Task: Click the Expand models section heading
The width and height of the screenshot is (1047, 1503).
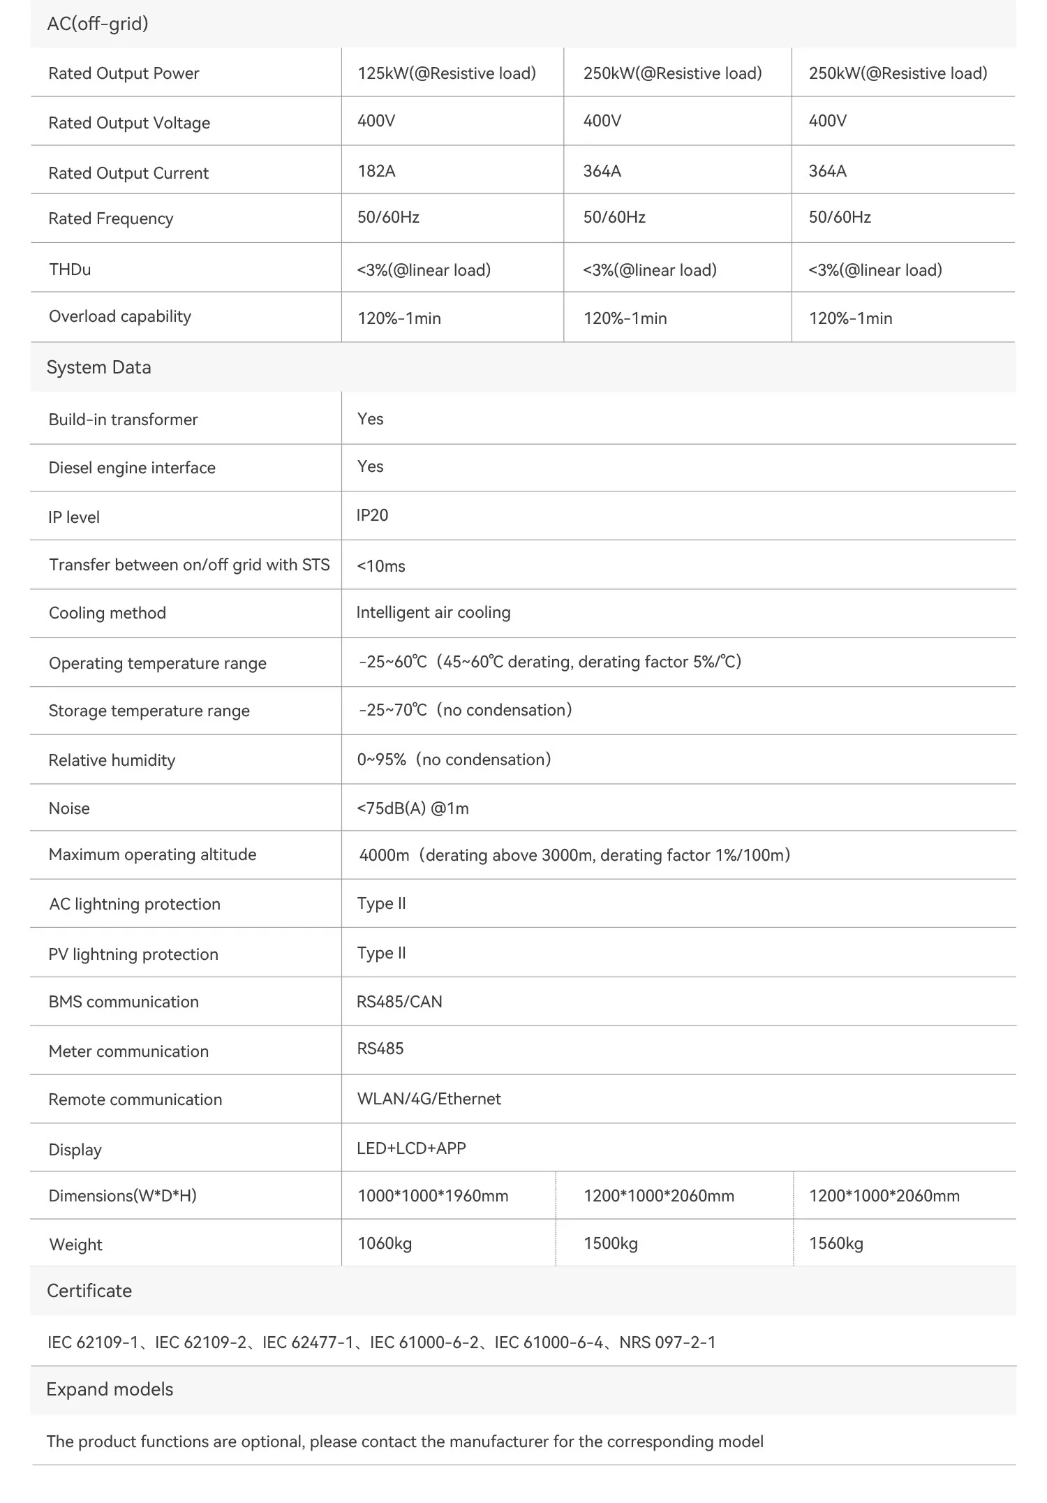Action: click(x=110, y=1389)
